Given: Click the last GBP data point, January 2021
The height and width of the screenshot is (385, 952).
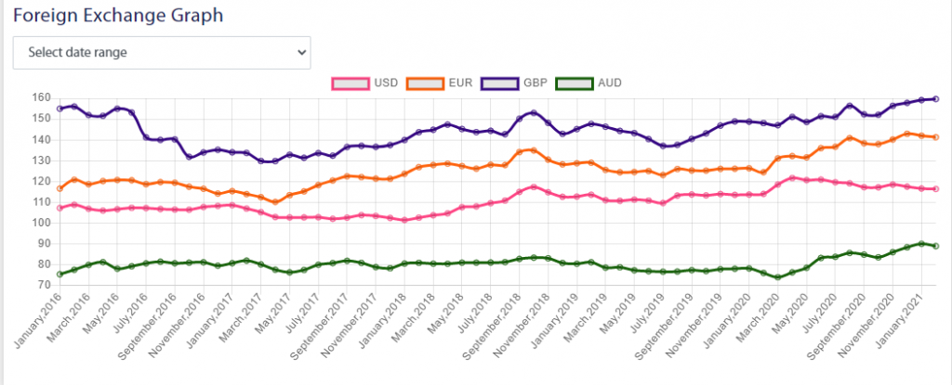Looking at the screenshot, I should [935, 98].
